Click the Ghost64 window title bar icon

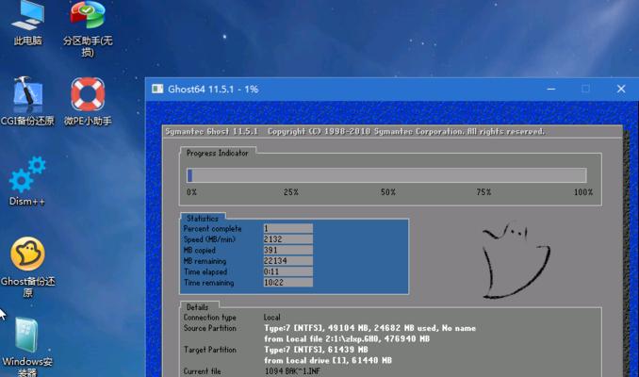pyautogui.click(x=157, y=89)
